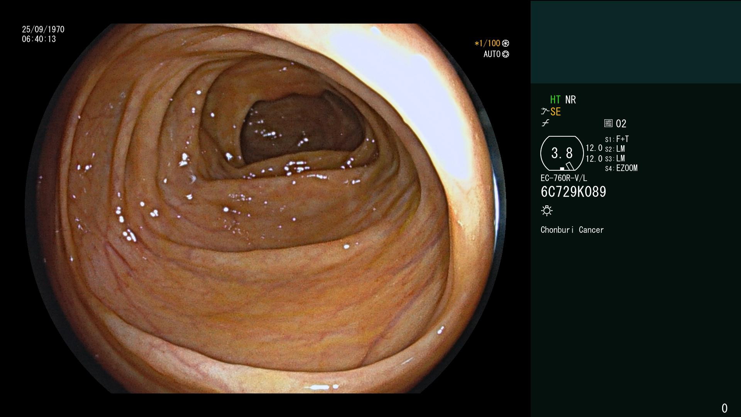The image size is (741, 417).
Task: Click the date 25/09/1970
Action: pyautogui.click(x=43, y=29)
